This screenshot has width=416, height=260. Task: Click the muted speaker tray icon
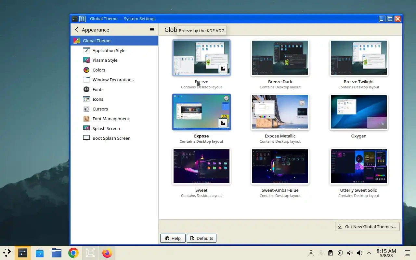[x=350, y=253]
